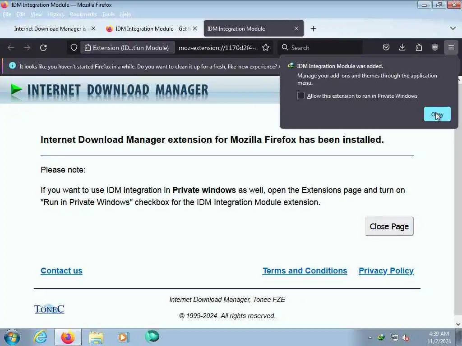Image resolution: width=462 pixels, height=346 pixels.
Task: Open the History menu
Action: click(x=55, y=14)
